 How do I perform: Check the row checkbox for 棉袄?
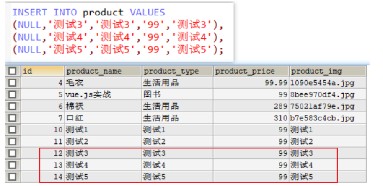(x=12, y=106)
